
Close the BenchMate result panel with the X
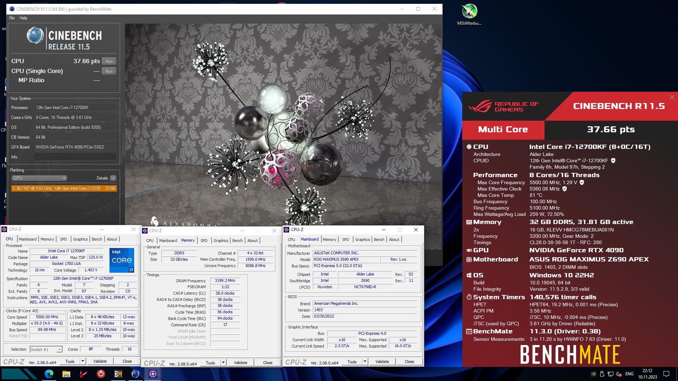672,97
